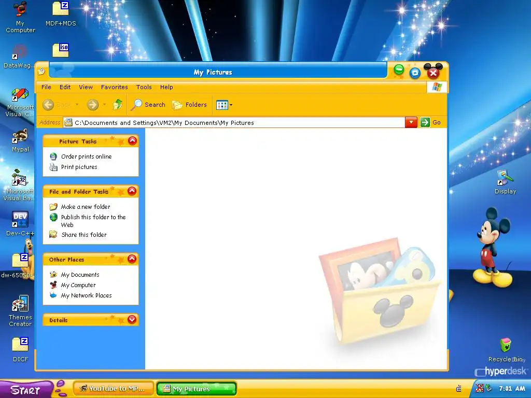The width and height of the screenshot is (531, 398).
Task: Collapse the Other Places panel
Action: 132,259
